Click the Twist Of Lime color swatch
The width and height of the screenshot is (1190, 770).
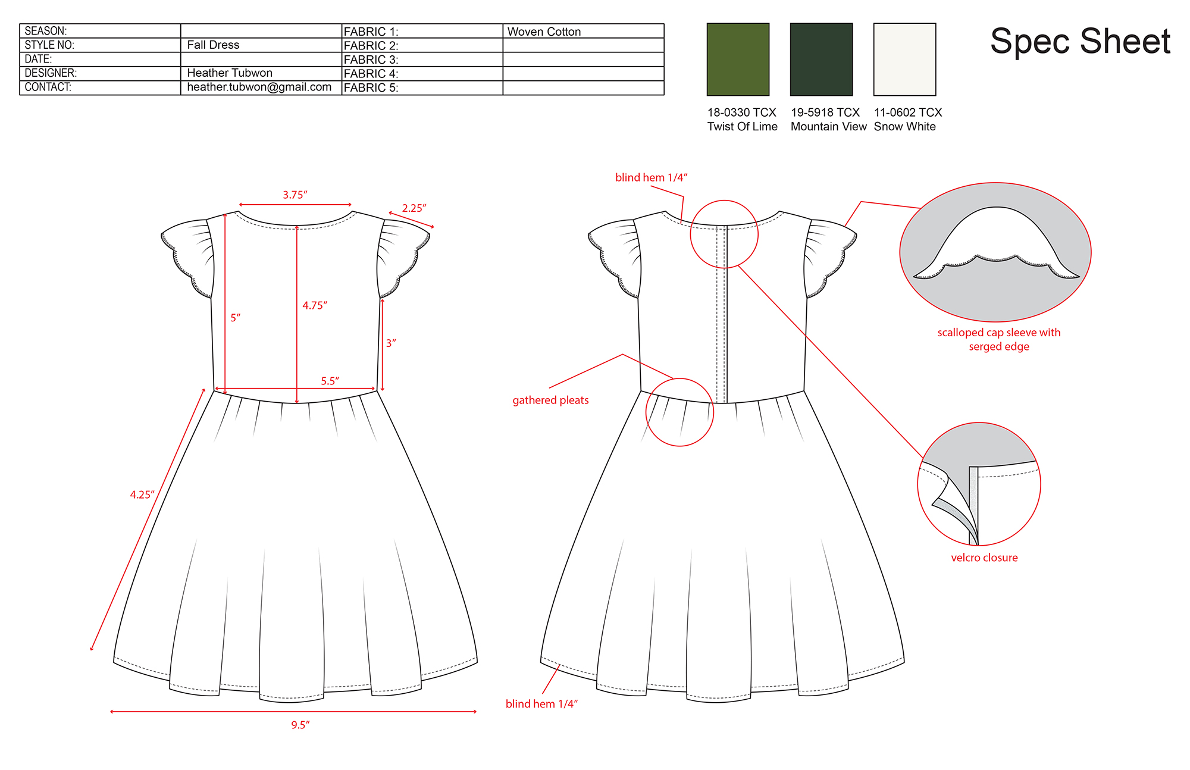[x=738, y=60]
